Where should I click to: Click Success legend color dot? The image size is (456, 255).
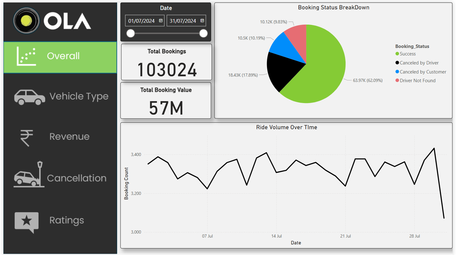click(397, 54)
